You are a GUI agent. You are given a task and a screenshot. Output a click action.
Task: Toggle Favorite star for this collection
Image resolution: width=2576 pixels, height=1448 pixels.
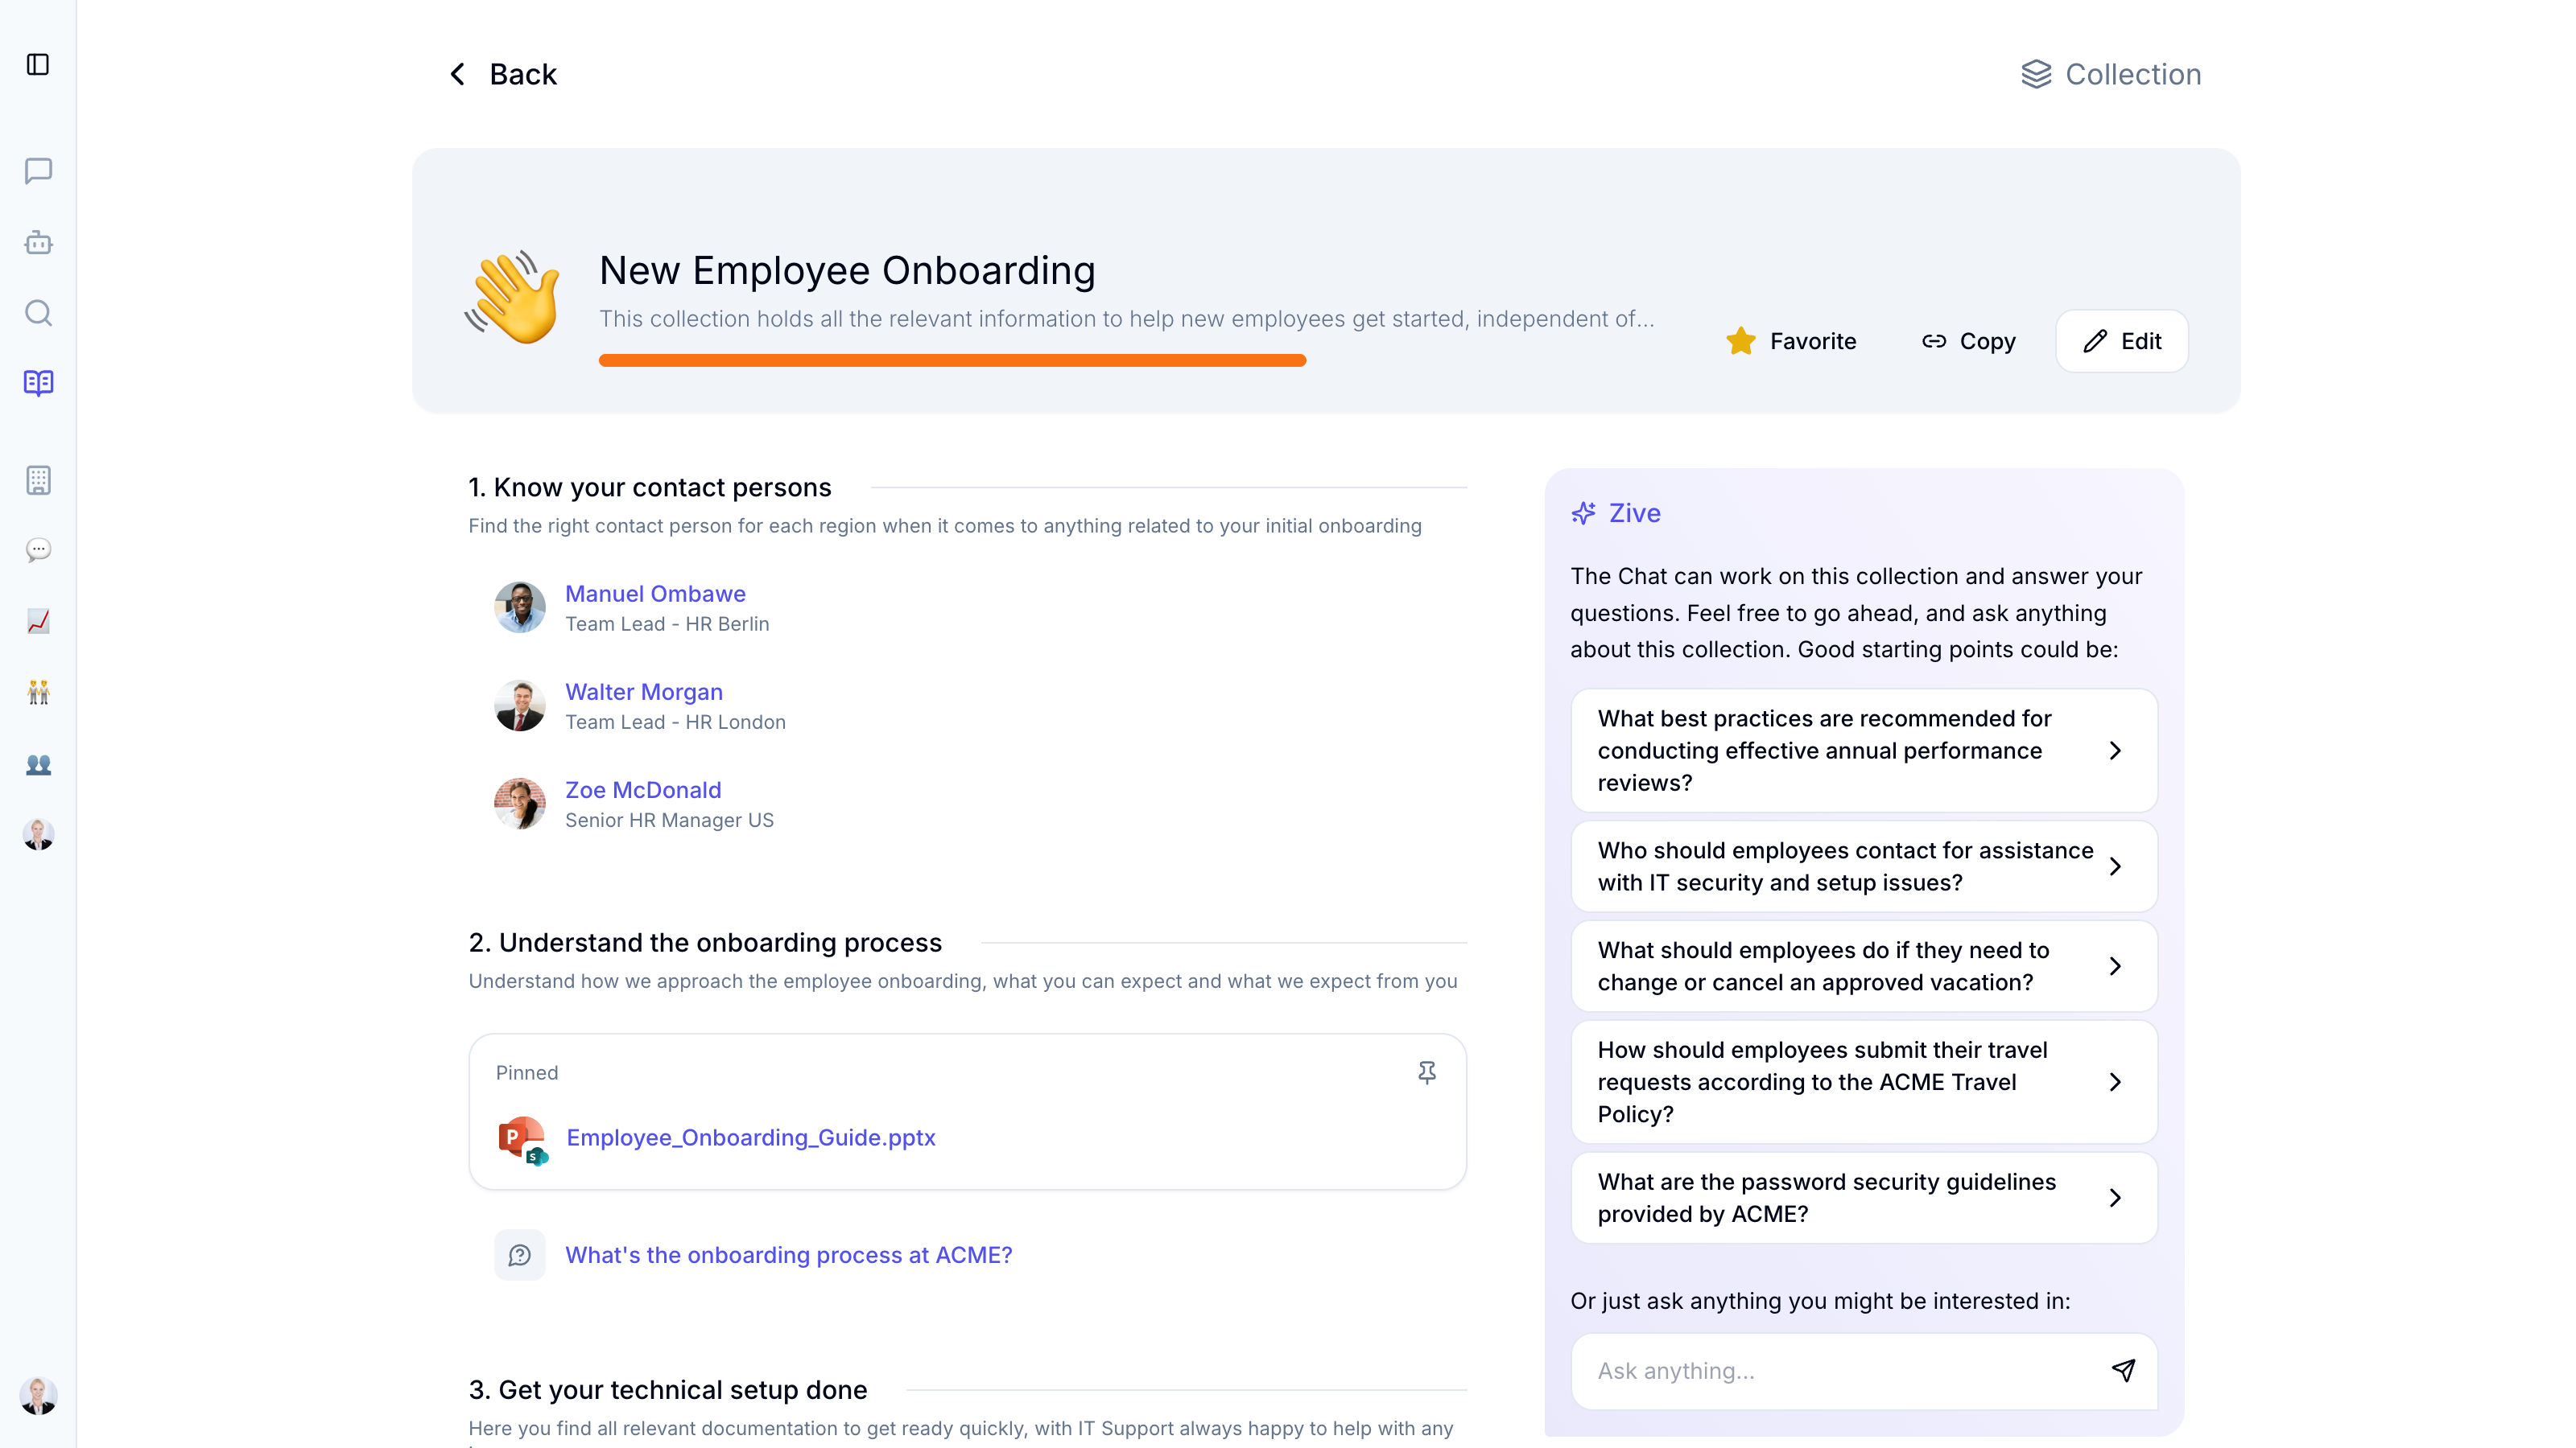point(1790,341)
